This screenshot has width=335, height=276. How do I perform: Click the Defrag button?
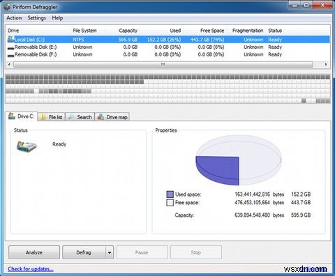click(84, 252)
